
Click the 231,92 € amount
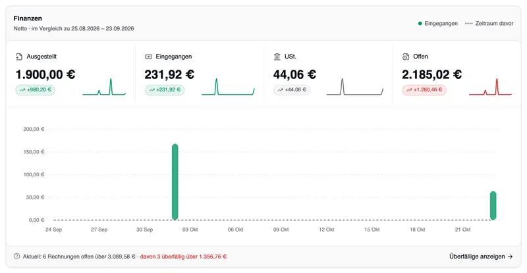pyautogui.click(x=169, y=74)
